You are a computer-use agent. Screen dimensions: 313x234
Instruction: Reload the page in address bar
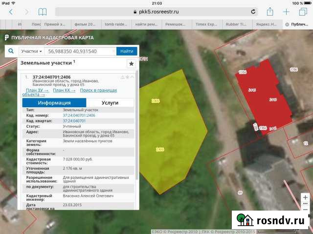(x=254, y=11)
